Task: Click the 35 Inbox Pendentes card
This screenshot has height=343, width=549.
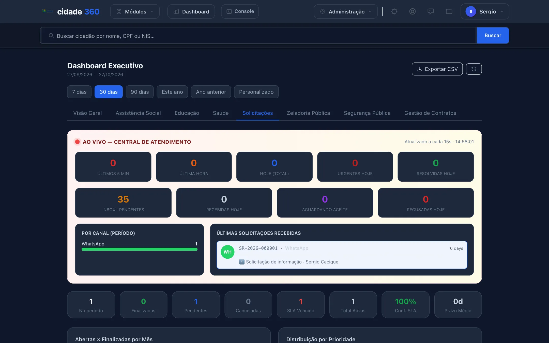Action: (123, 203)
